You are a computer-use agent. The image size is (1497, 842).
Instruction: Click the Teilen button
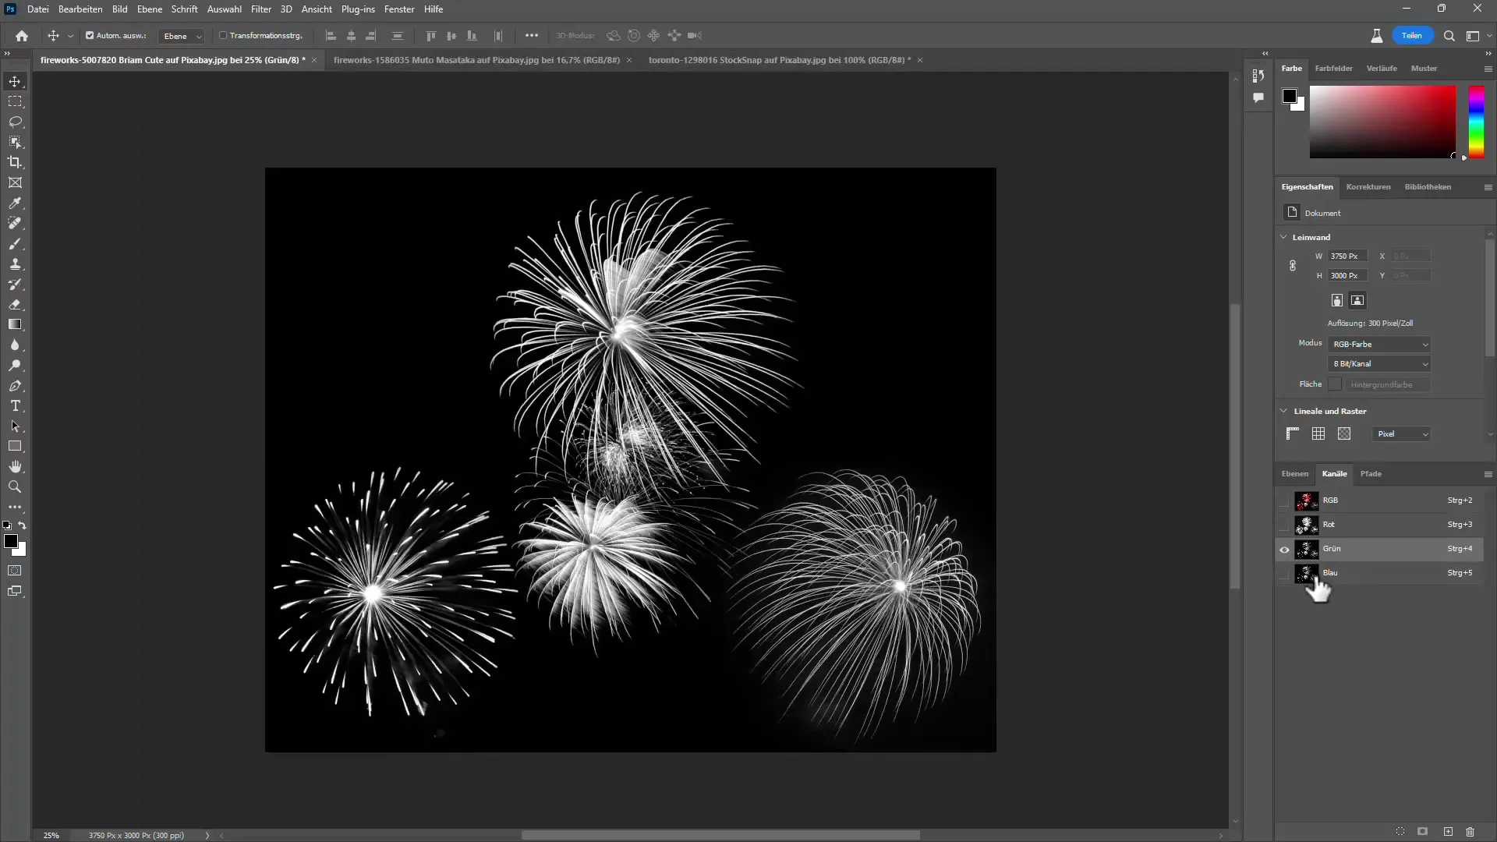click(1412, 36)
